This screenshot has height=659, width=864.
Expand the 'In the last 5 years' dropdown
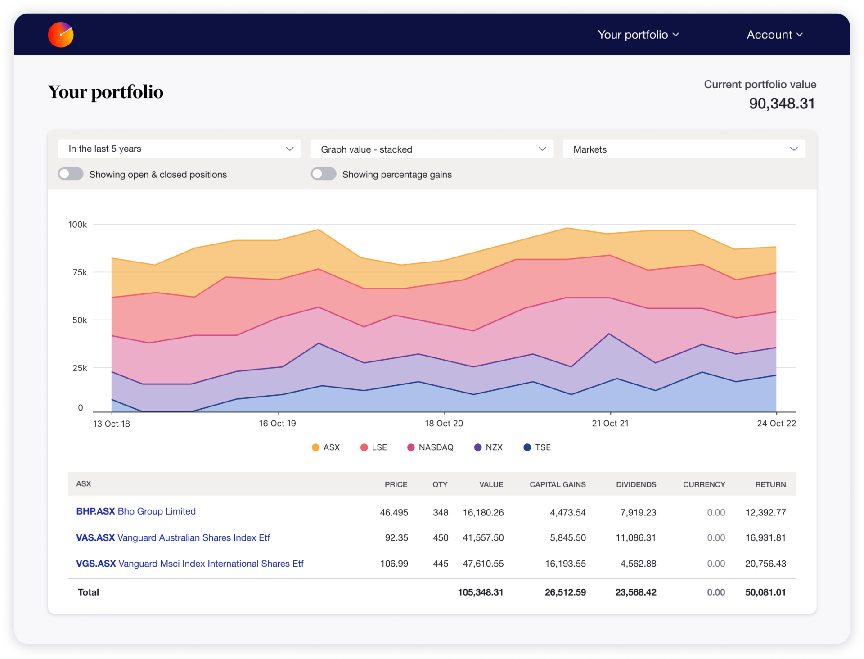tap(180, 149)
